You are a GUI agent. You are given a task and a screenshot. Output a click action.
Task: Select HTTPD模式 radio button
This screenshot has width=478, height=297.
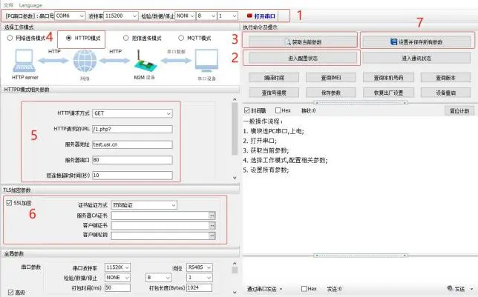click(68, 38)
